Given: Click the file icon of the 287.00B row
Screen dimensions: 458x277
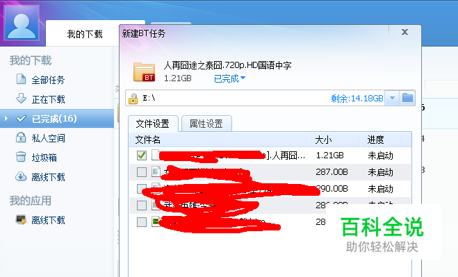Looking at the screenshot, I should [156, 171].
